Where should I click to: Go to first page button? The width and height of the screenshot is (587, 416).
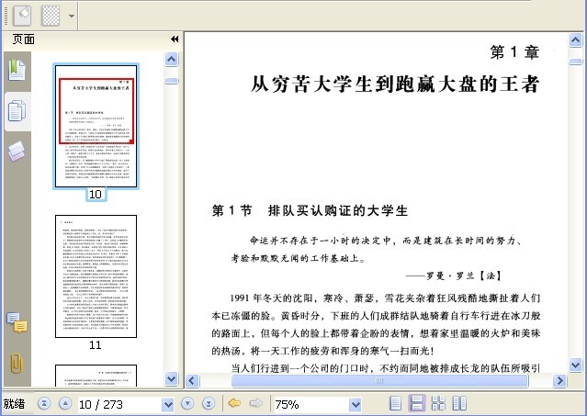pos(44,404)
